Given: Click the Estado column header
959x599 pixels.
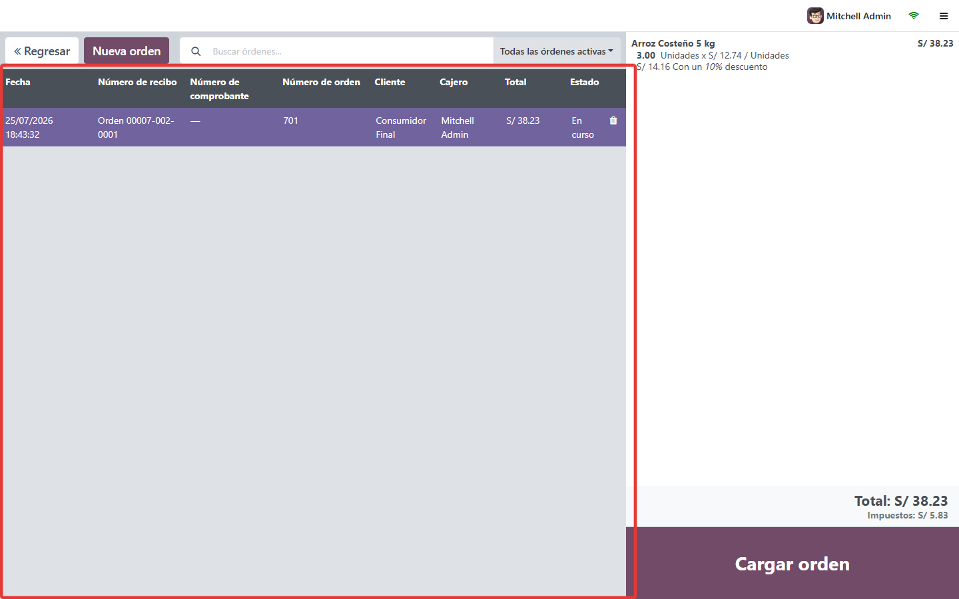Looking at the screenshot, I should pyautogui.click(x=584, y=82).
